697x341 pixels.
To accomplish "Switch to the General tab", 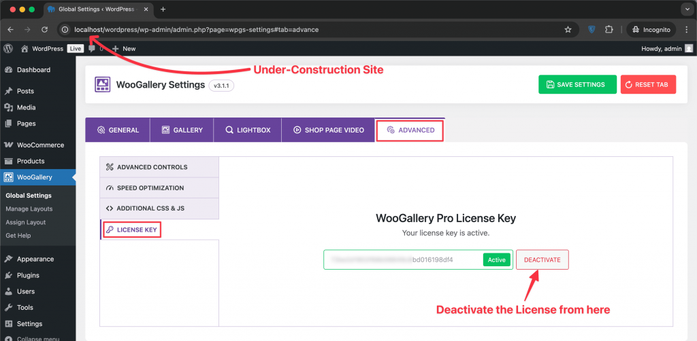I will 117,130.
